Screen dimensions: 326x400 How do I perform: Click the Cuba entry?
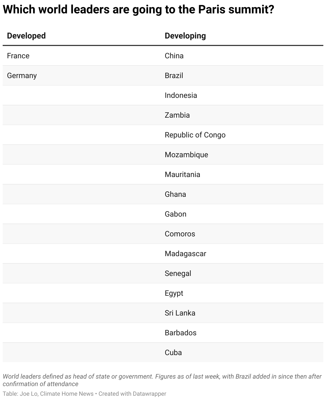(173, 352)
